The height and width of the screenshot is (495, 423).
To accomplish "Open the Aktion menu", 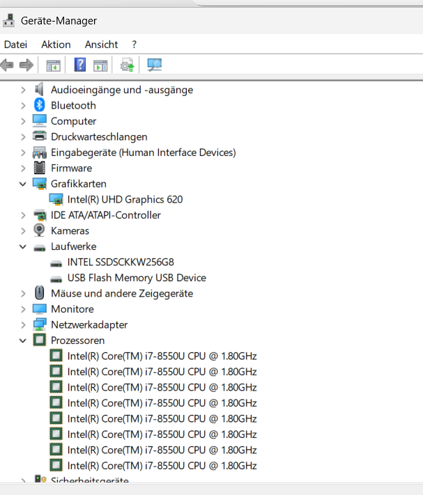I will pos(56,45).
